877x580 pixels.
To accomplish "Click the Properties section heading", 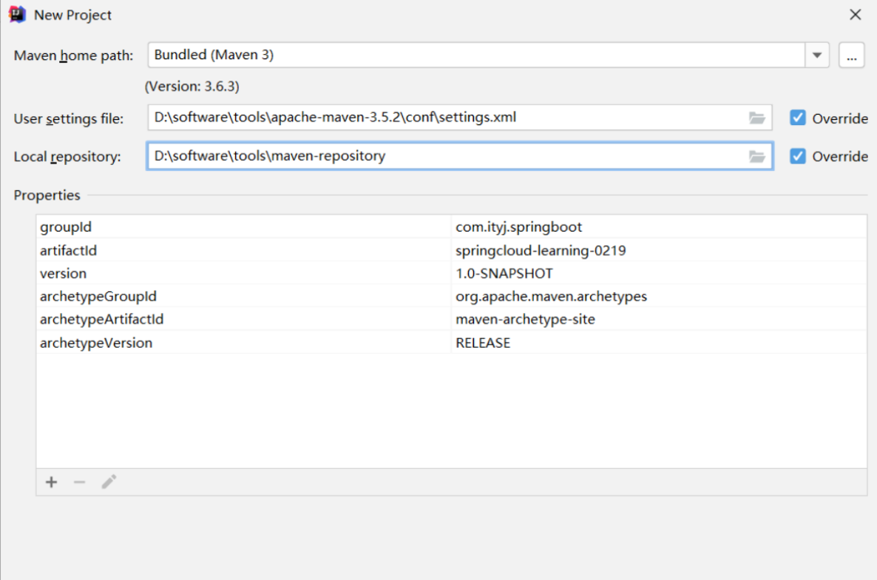I will click(47, 195).
